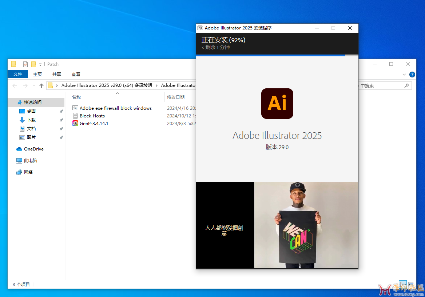
Task: Select the GenP-3.4.14.1 file
Action: point(94,123)
